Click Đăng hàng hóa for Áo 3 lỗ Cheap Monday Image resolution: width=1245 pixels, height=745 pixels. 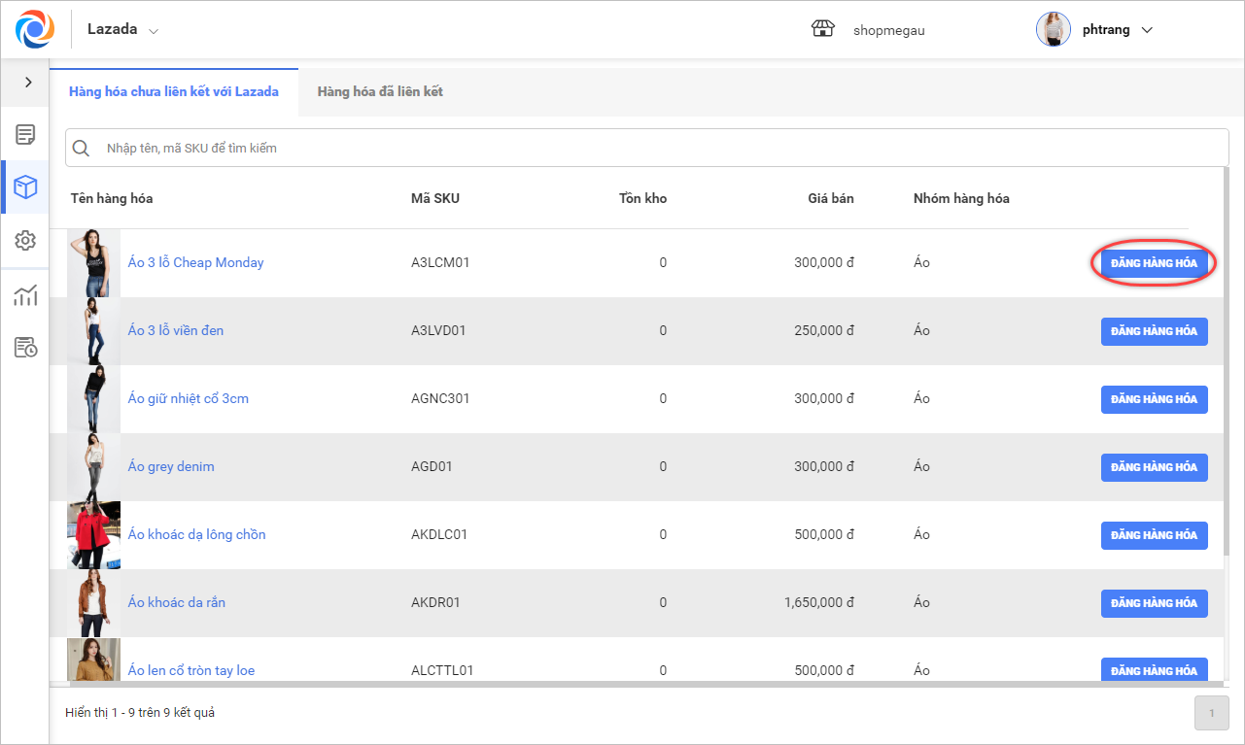pos(1154,263)
